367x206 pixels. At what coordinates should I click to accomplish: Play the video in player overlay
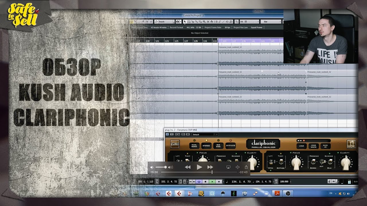point(199,167)
